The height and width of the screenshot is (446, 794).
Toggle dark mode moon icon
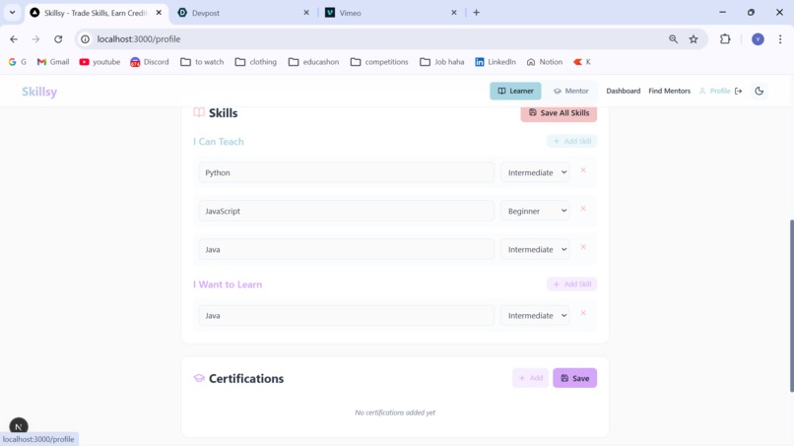pos(759,92)
